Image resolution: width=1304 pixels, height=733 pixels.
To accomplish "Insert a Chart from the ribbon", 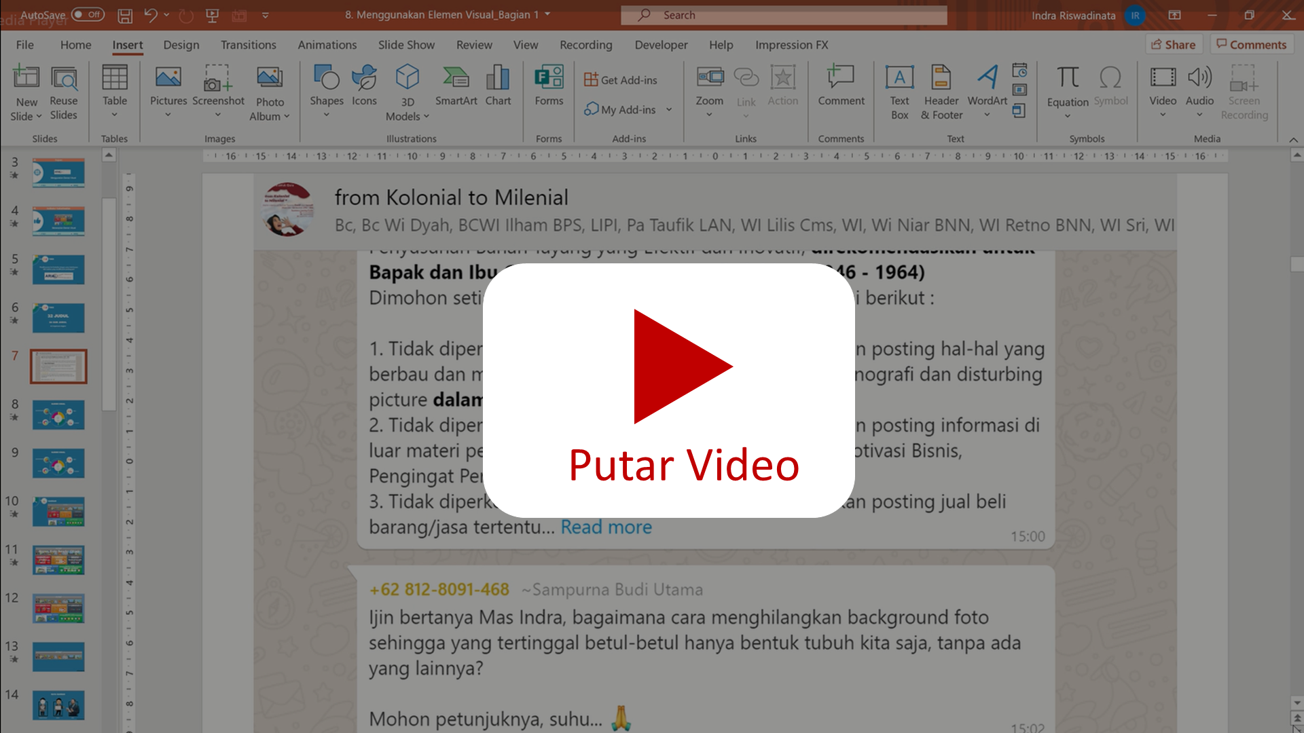I will [x=498, y=78].
